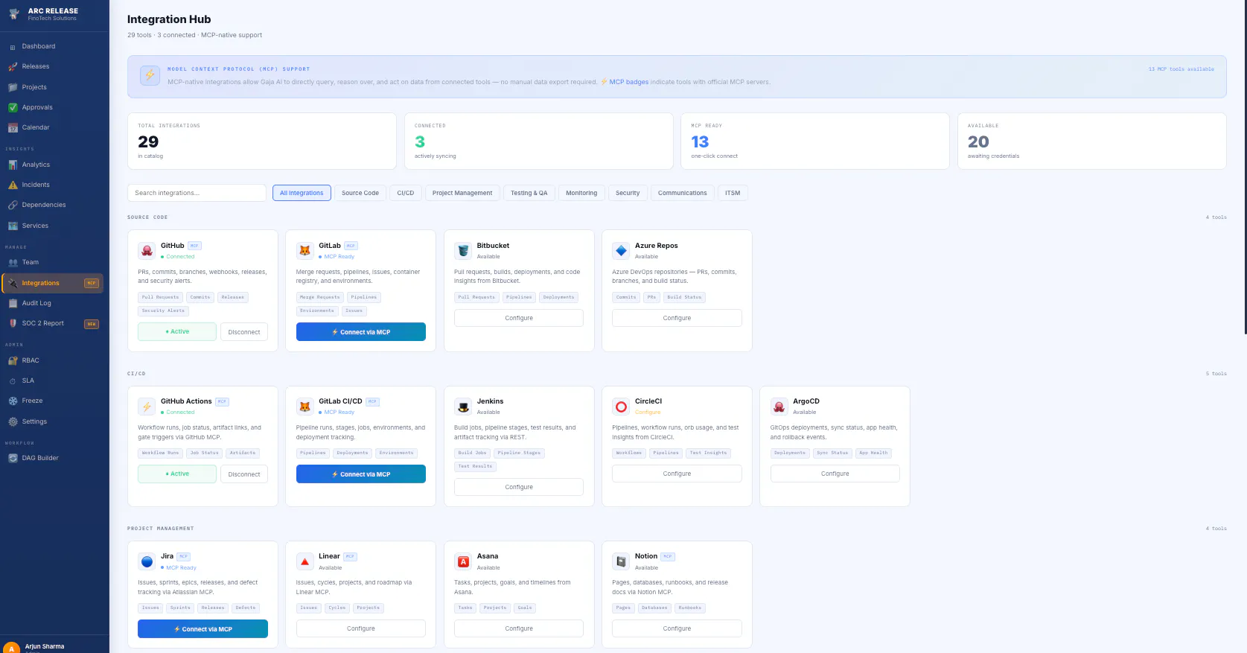Disconnect the GitHub integration
The image size is (1247, 653).
(244, 332)
